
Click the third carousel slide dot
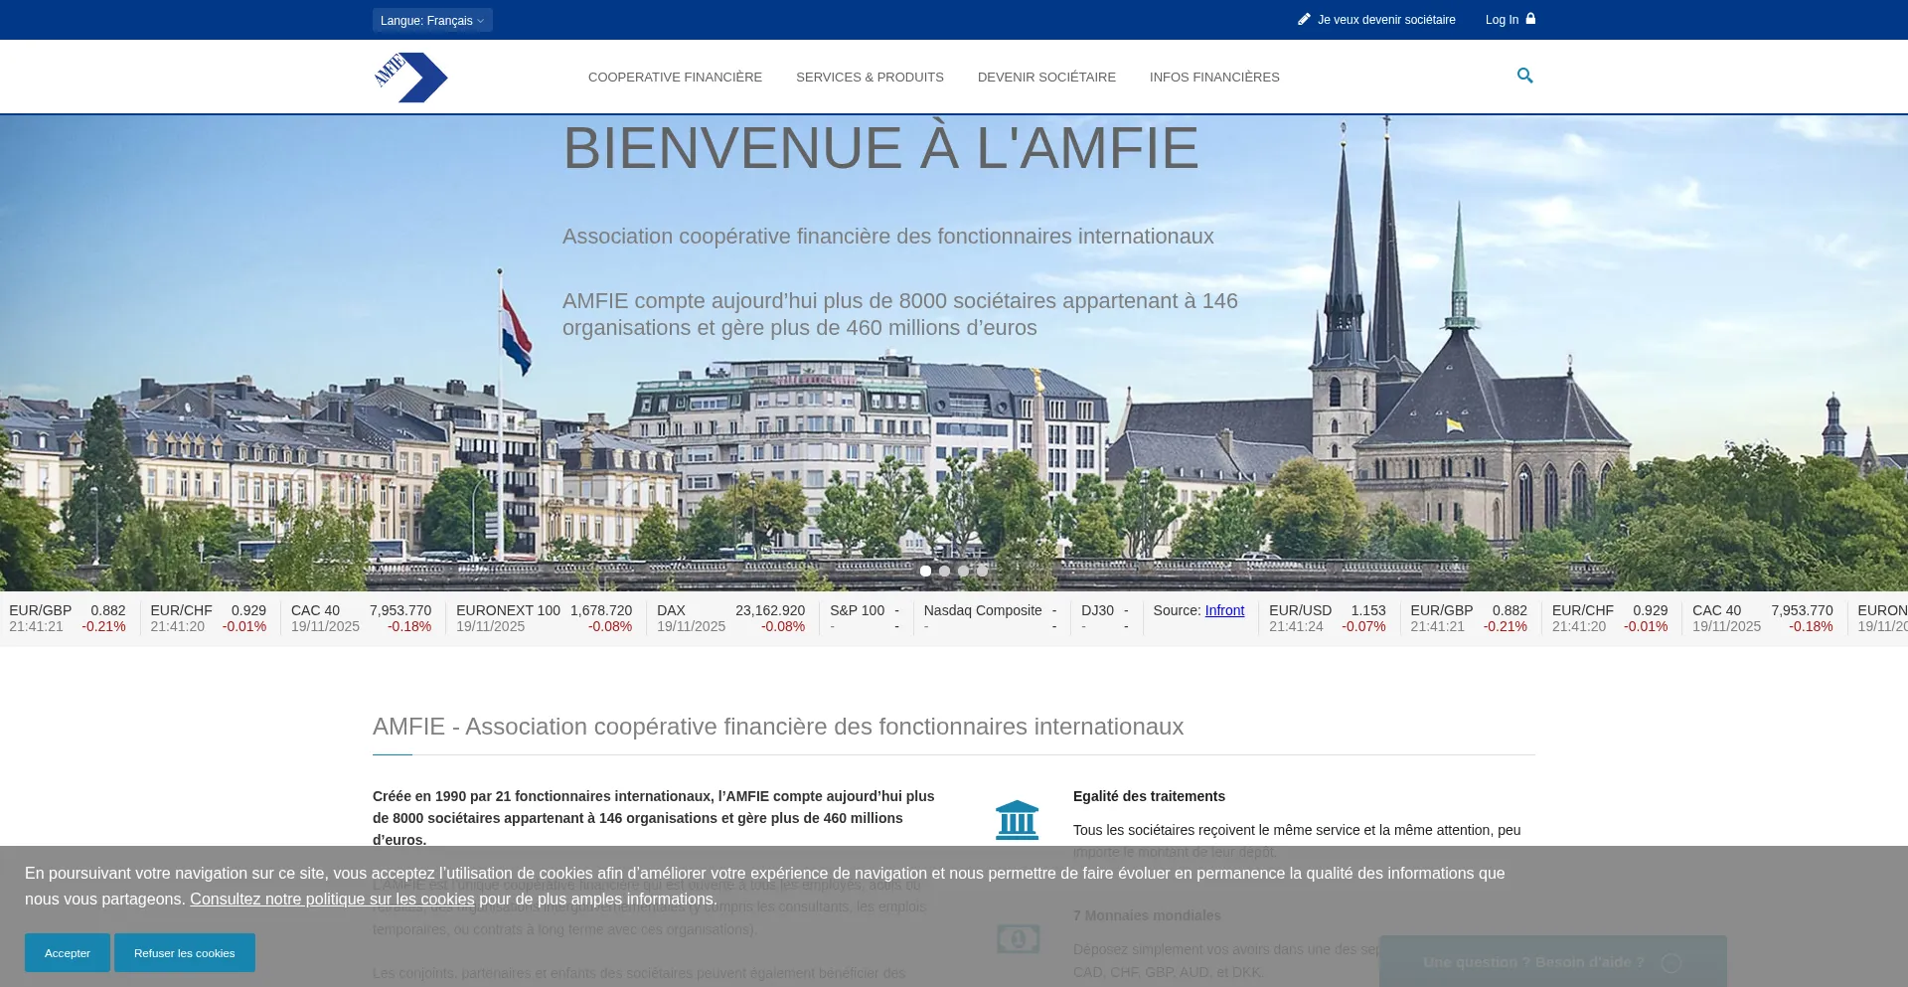coord(963,571)
